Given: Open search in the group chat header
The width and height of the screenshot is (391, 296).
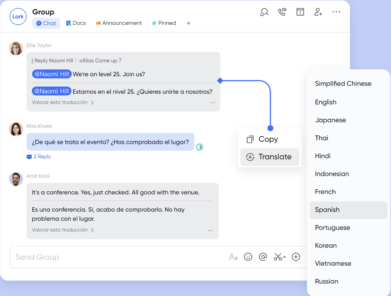Looking at the screenshot, I should [x=264, y=12].
